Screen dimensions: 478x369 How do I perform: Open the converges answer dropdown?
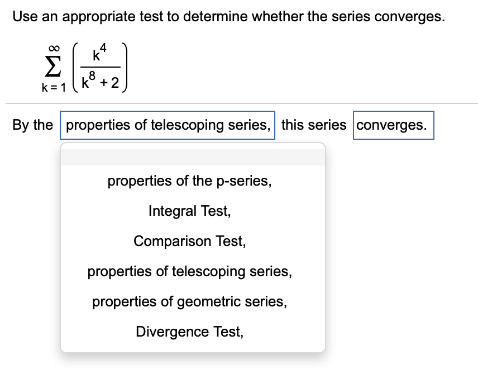pyautogui.click(x=393, y=125)
